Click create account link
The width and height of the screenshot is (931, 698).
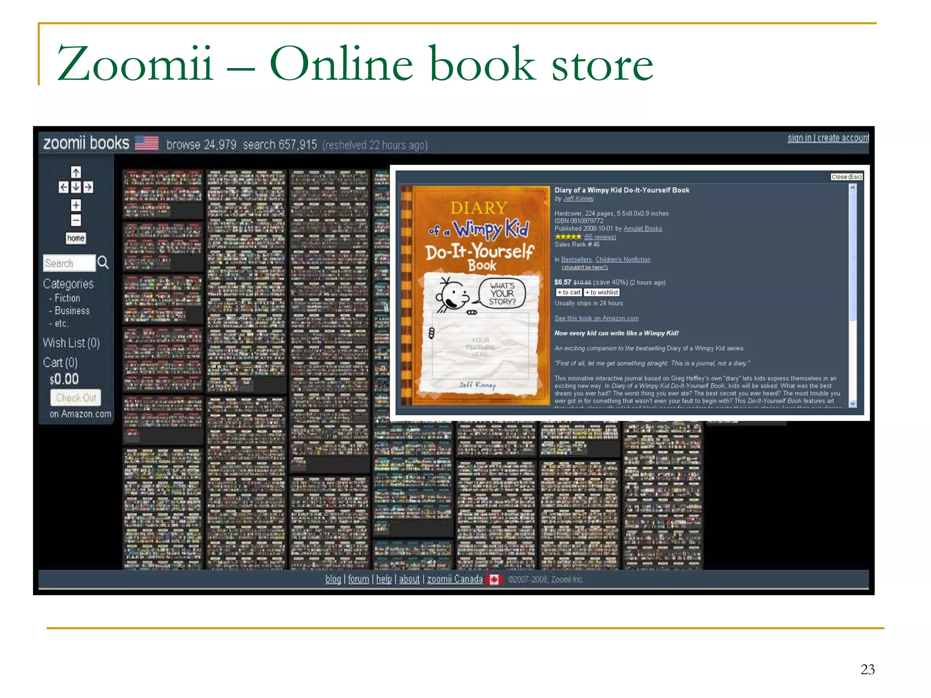(x=843, y=138)
